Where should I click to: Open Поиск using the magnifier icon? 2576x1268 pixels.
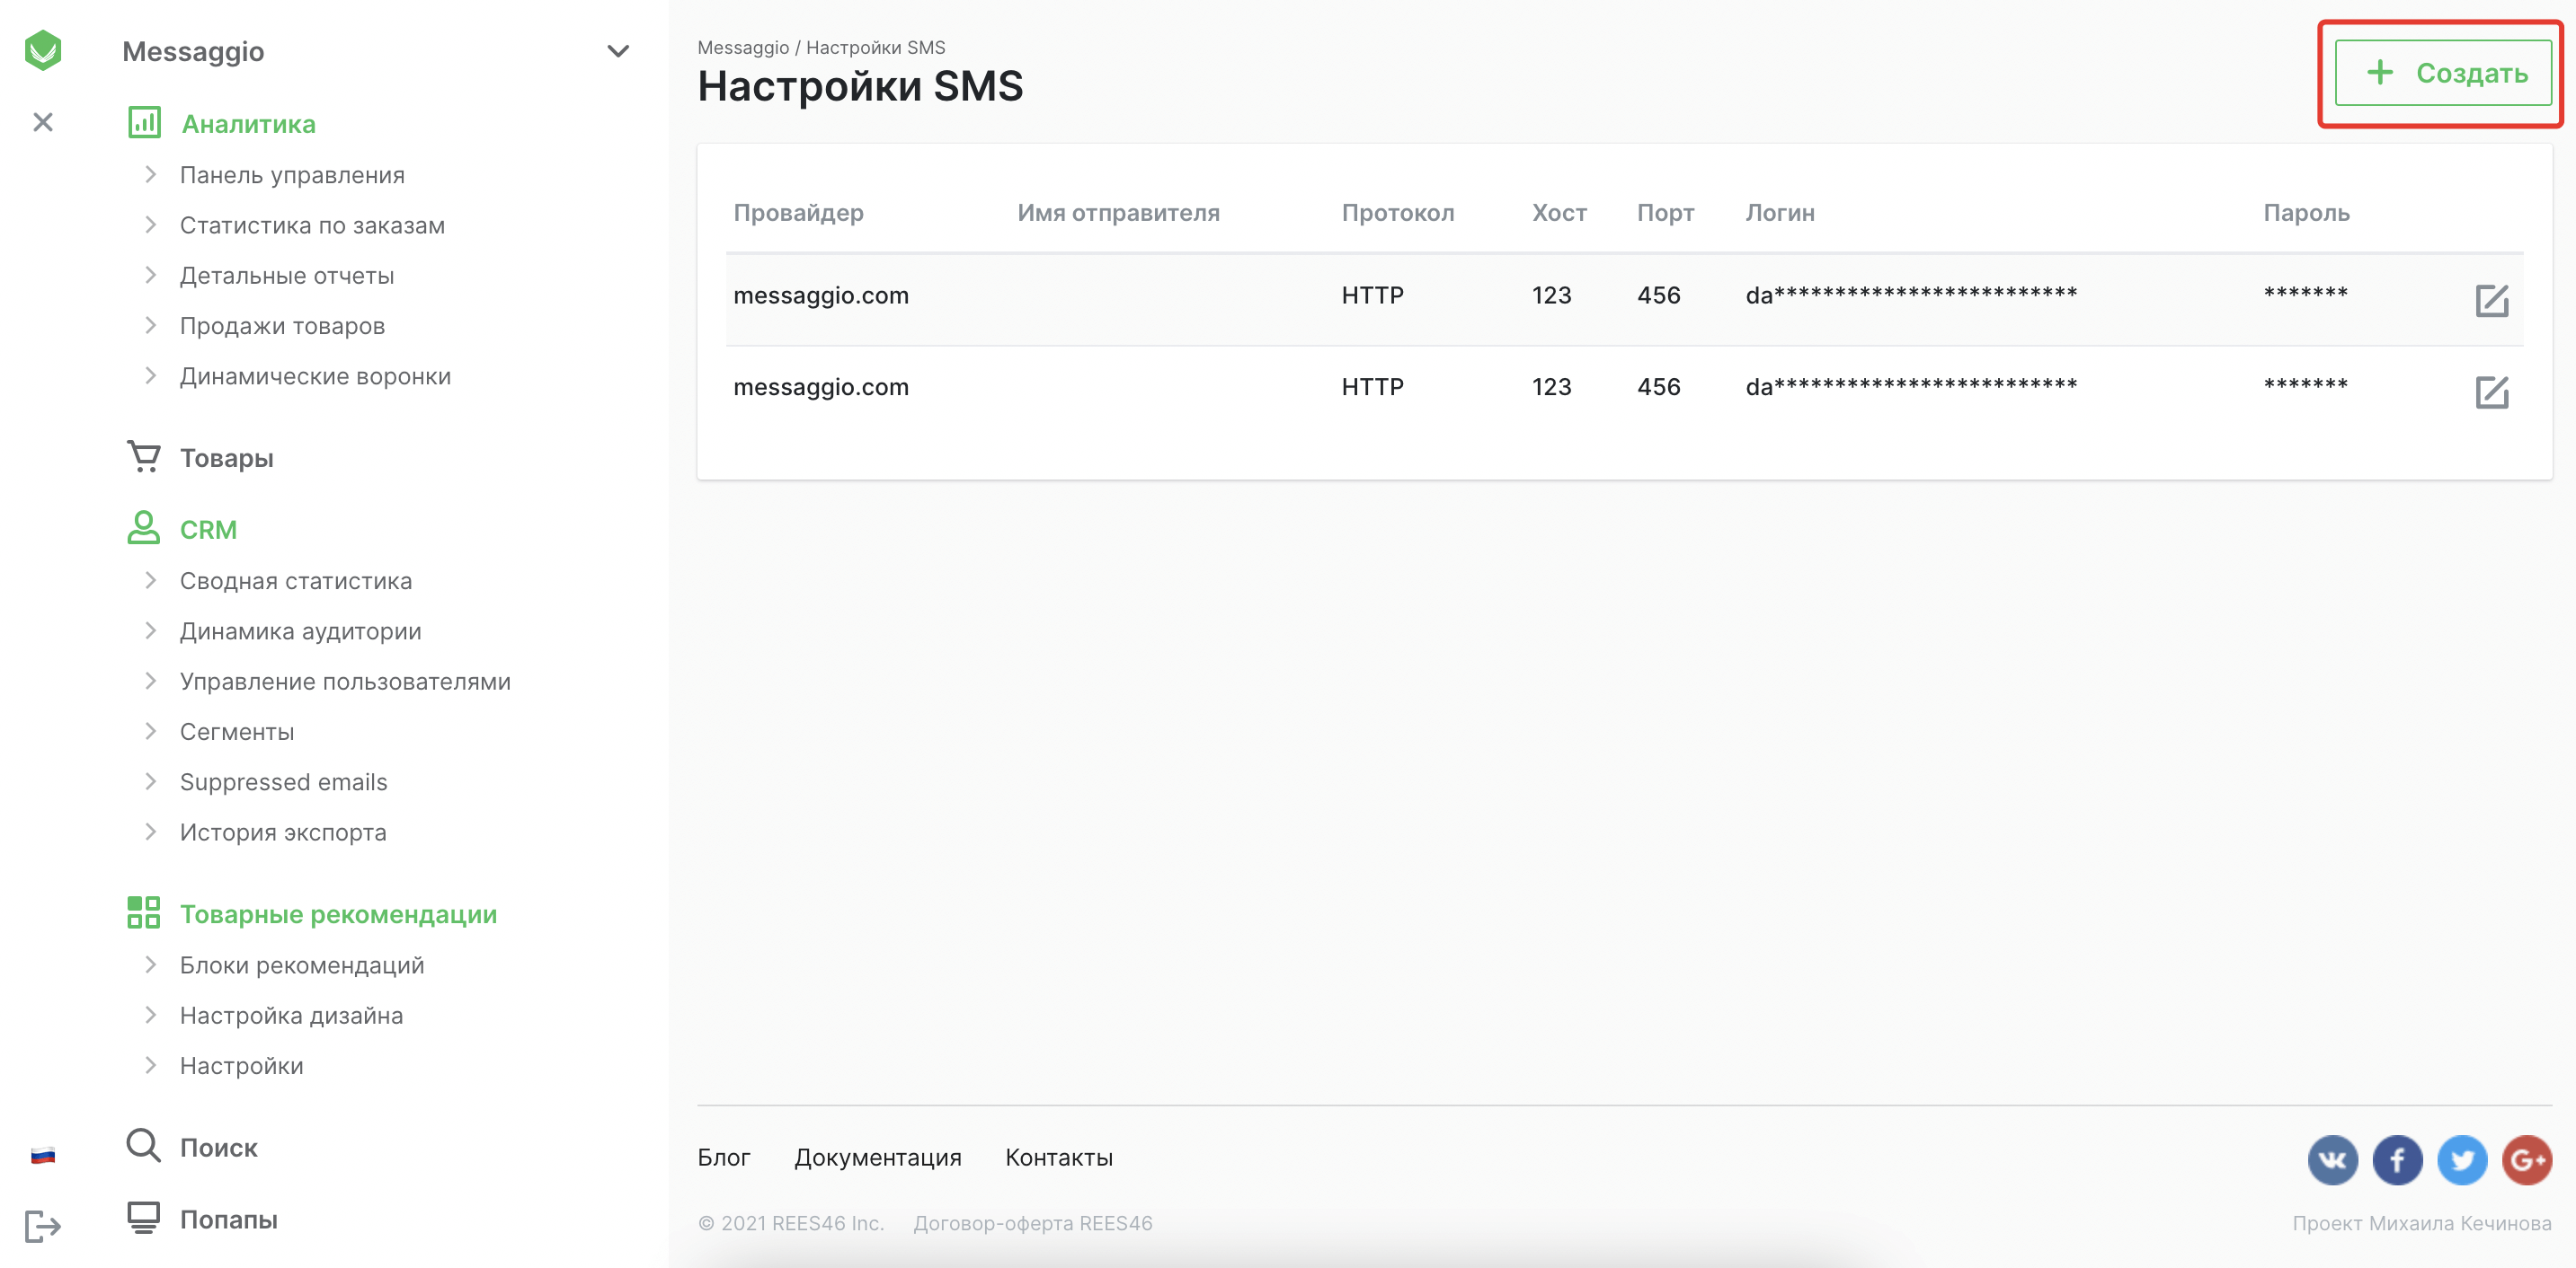pyautogui.click(x=143, y=1146)
